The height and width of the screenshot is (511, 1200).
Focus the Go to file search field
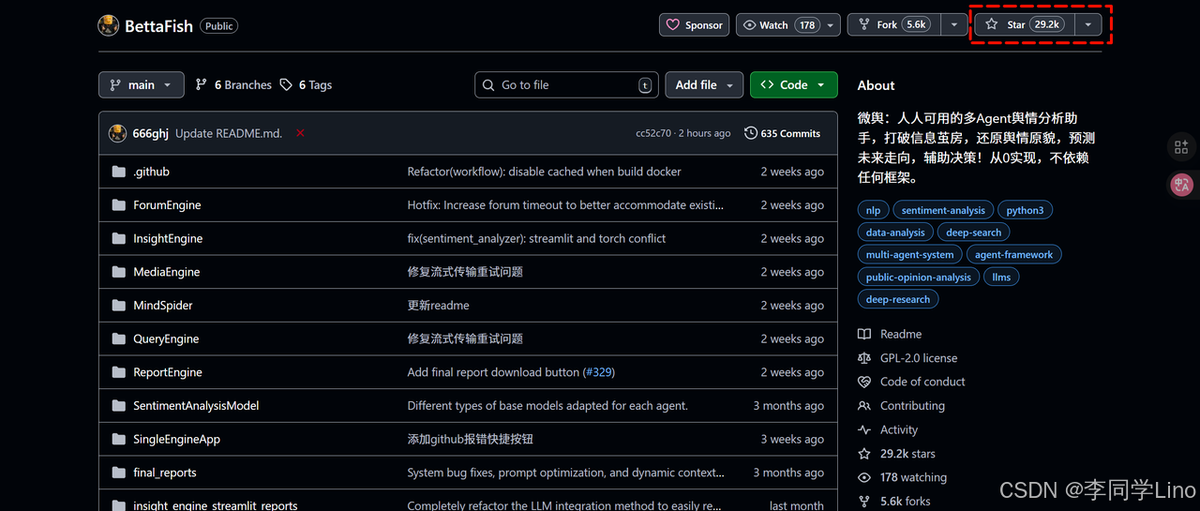click(x=566, y=84)
